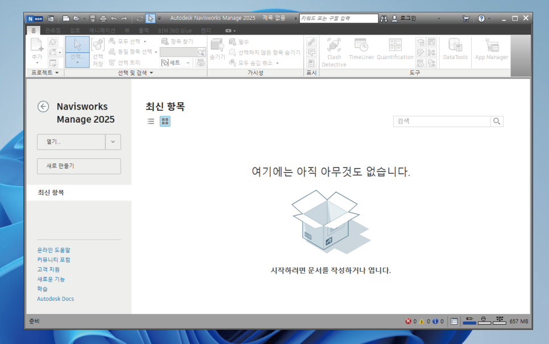Click the sheet browser icon in status bar
549x344 pixels.
tap(454, 321)
